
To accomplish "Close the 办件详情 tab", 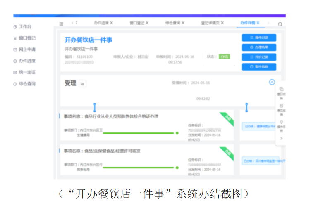I will 258,23.
